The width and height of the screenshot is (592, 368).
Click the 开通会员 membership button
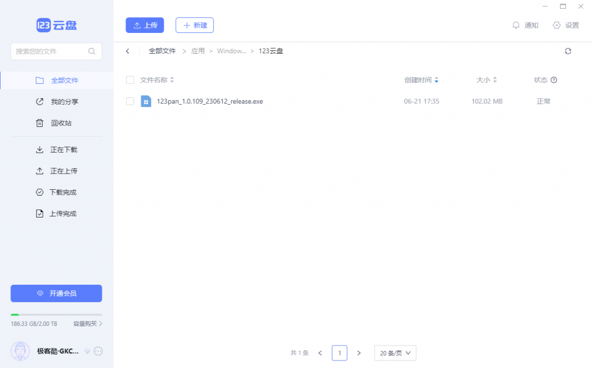coord(56,293)
